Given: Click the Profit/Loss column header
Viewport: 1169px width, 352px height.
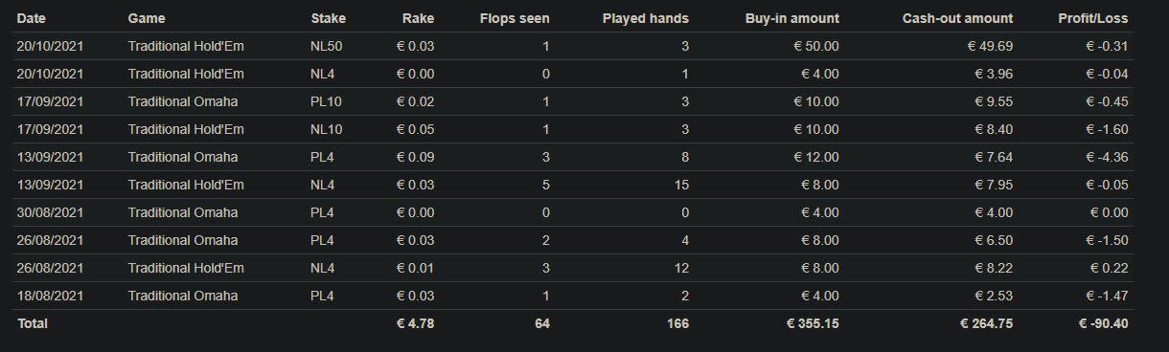Looking at the screenshot, I should coord(1093,18).
